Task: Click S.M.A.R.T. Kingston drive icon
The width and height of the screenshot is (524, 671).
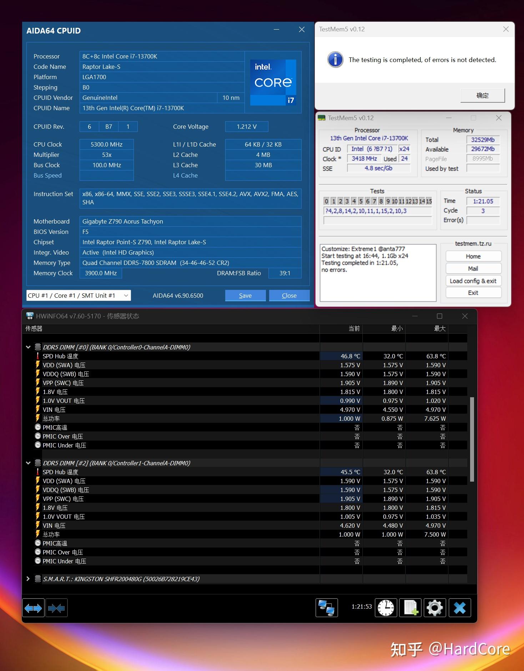Action: [37, 579]
